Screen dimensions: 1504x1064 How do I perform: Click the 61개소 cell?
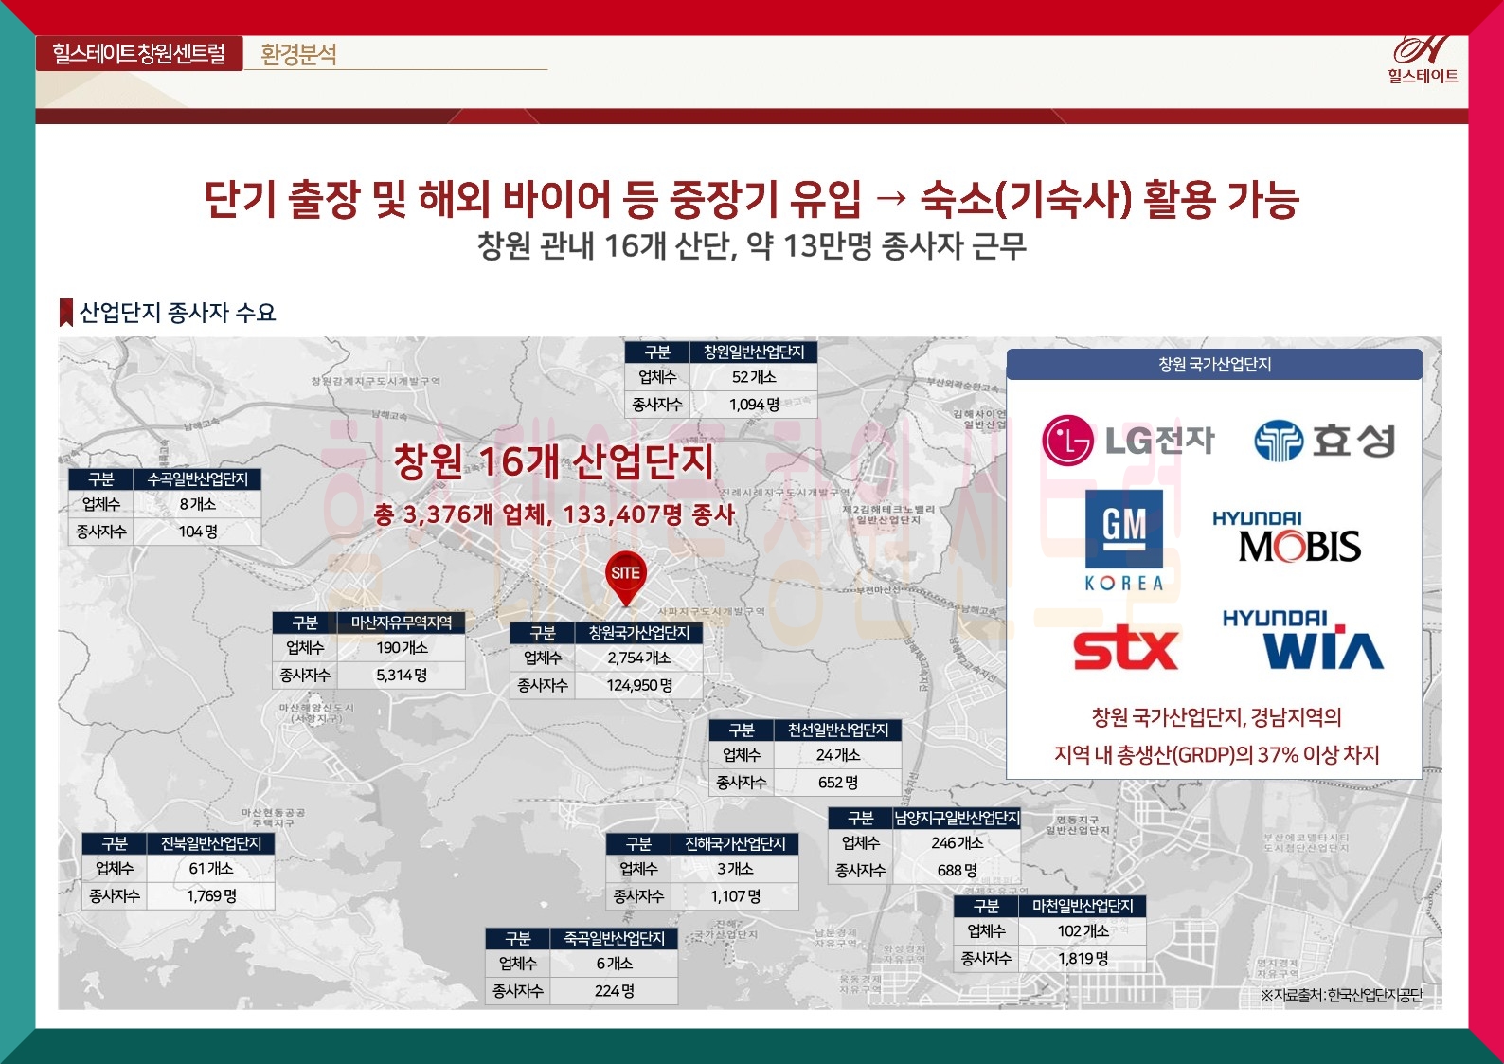tap(211, 869)
